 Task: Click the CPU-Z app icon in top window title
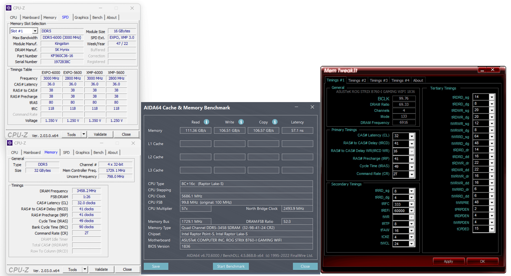click(9, 8)
